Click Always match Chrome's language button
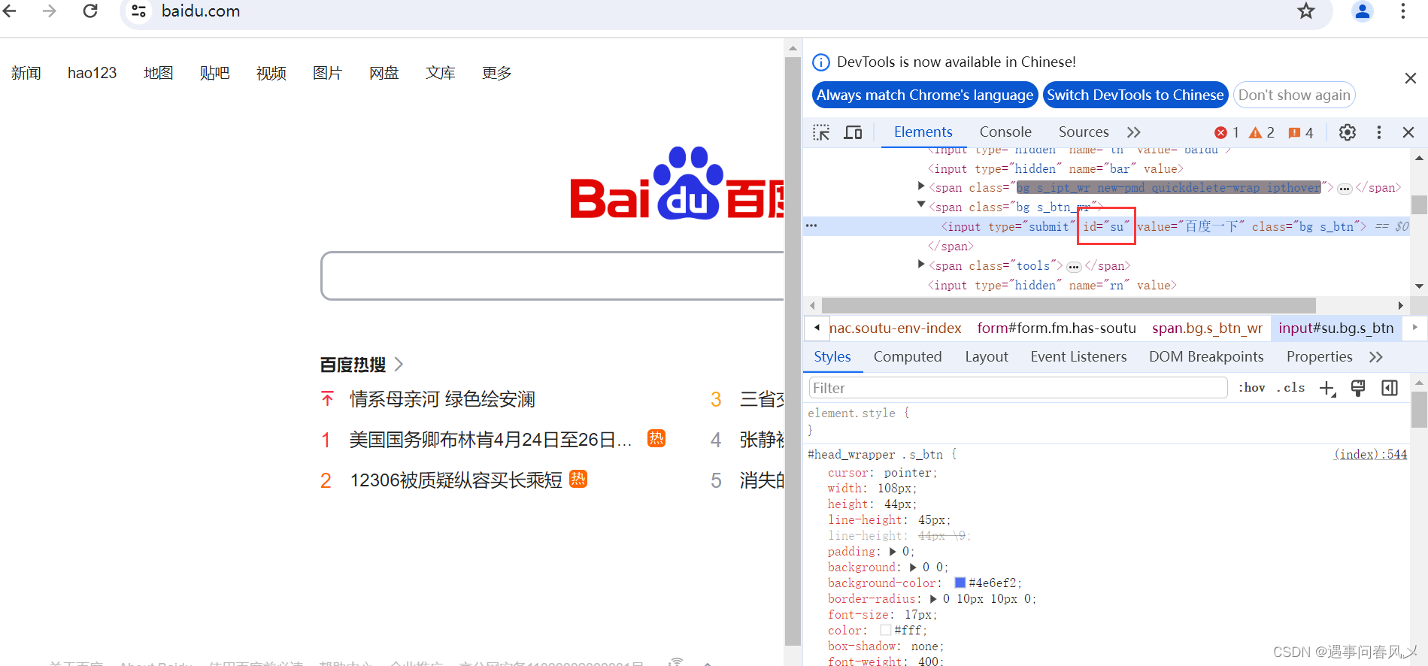 (925, 95)
